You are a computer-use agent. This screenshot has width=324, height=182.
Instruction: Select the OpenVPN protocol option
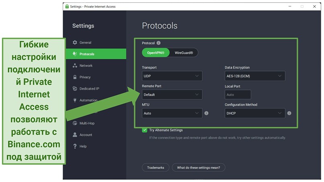pos(156,53)
